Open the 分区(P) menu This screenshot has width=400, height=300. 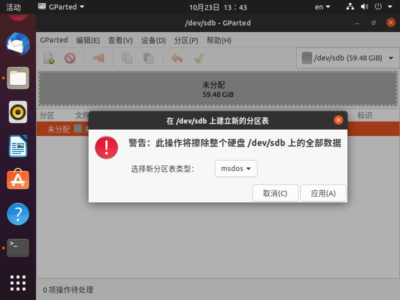(186, 40)
